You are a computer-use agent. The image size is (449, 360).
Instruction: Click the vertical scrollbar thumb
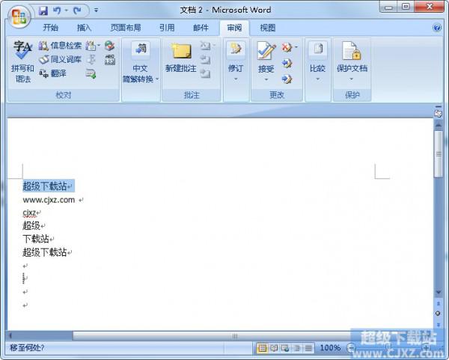[x=438, y=154]
